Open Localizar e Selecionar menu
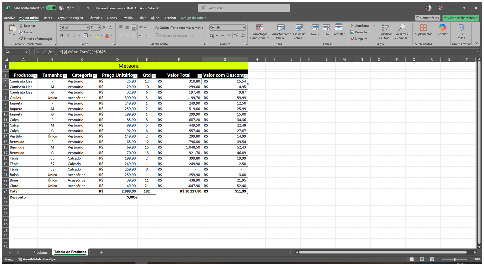The image size is (484, 264). click(x=401, y=32)
